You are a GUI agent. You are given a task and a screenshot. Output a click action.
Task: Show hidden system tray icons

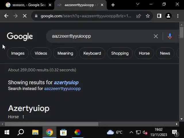click(131, 132)
